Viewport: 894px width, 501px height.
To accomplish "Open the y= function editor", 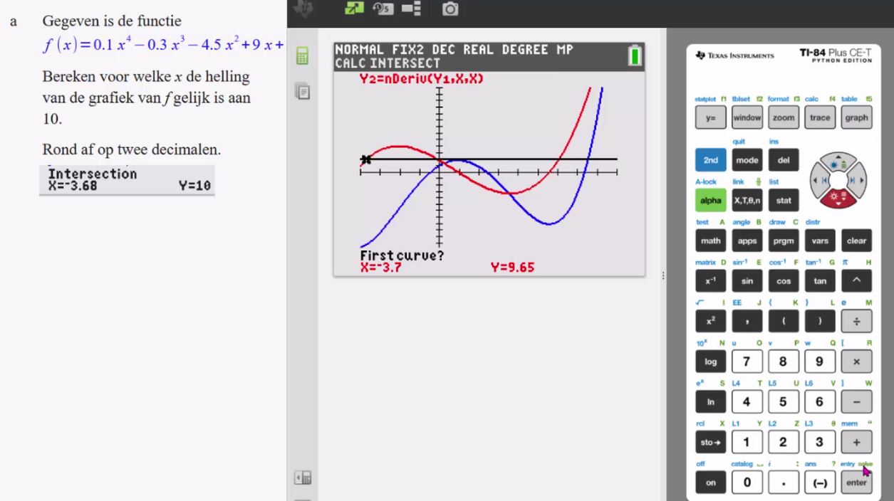I will click(x=710, y=118).
